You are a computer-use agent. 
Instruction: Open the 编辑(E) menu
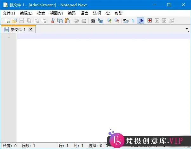[x=26, y=13]
